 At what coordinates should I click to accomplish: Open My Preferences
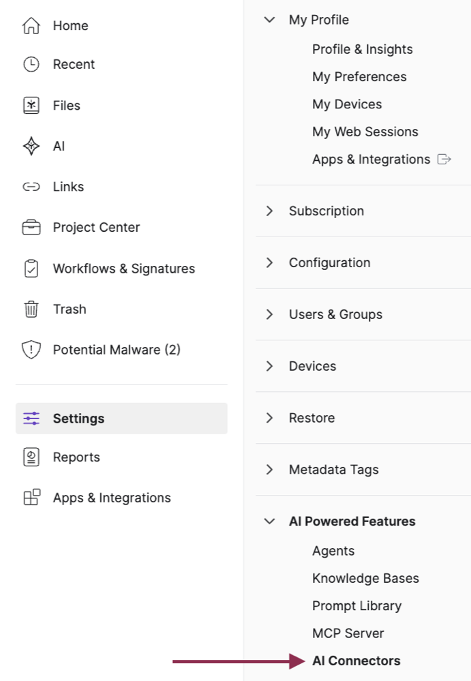click(x=359, y=77)
